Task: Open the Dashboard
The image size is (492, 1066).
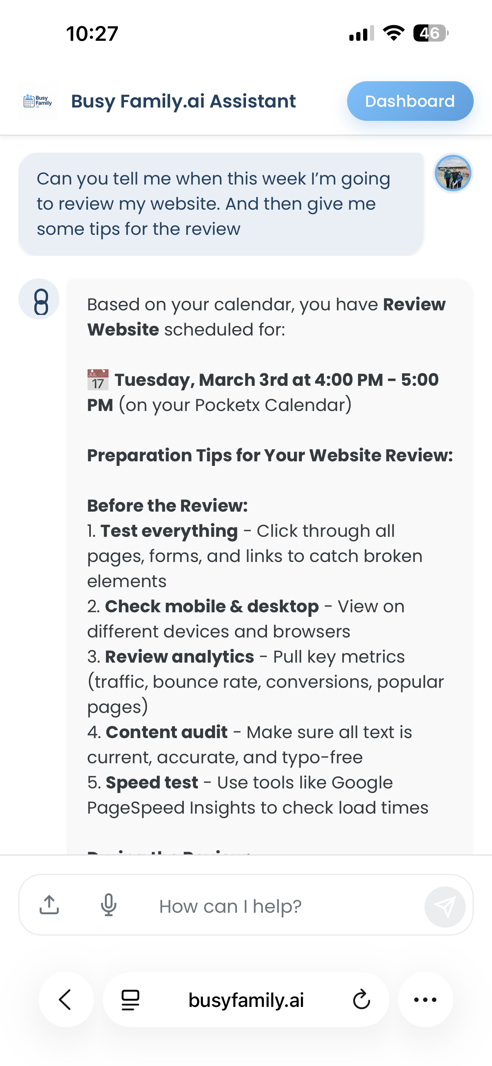Action: (410, 101)
